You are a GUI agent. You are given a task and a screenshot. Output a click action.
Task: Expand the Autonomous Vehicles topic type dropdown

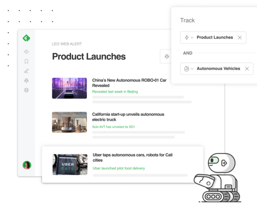click(x=189, y=69)
